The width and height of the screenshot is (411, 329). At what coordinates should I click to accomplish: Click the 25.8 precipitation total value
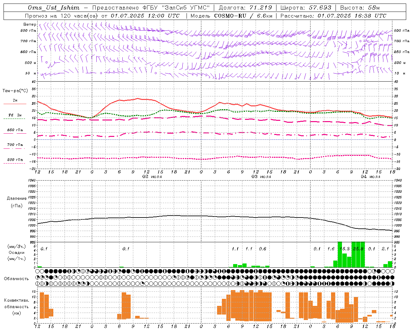coord(358,249)
